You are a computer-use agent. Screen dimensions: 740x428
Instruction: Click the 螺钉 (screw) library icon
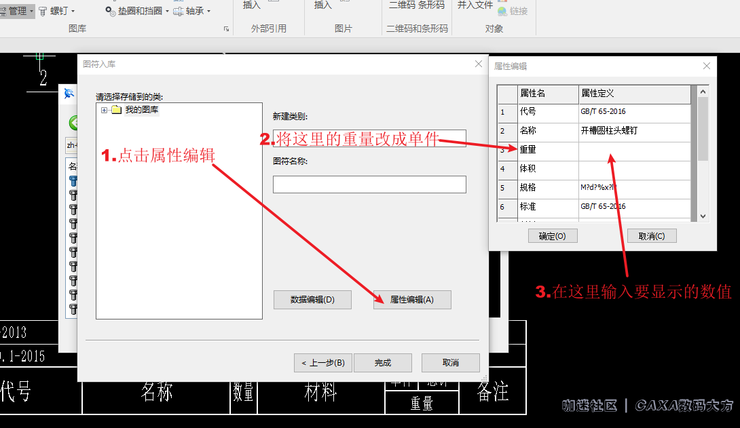[43, 11]
